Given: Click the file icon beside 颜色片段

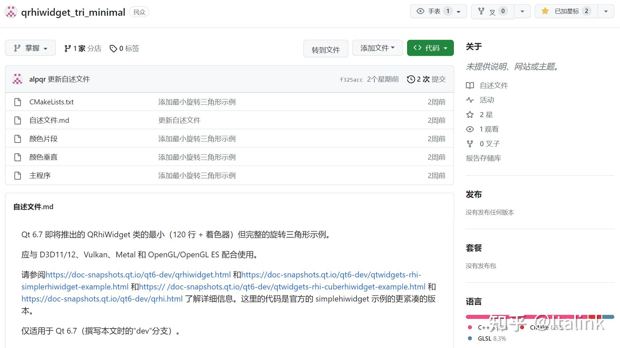Looking at the screenshot, I should tap(18, 139).
